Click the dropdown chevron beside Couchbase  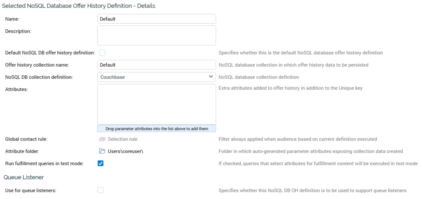click(x=211, y=77)
